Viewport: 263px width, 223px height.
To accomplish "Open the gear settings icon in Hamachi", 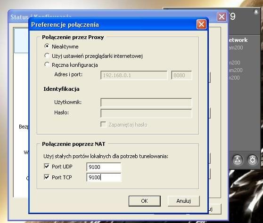I will [253, 160].
